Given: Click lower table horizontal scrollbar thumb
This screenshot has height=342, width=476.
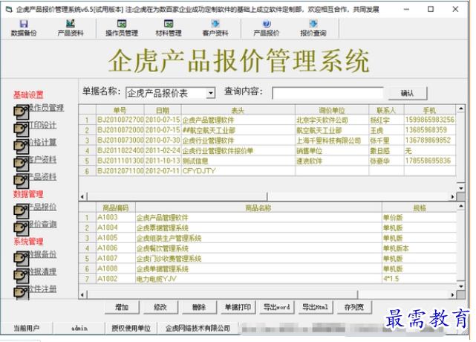Looking at the screenshot, I should [x=223, y=295].
